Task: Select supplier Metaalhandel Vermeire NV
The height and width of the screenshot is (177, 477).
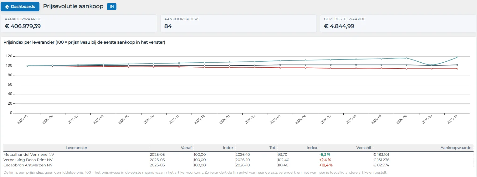Action: [x=29, y=155]
